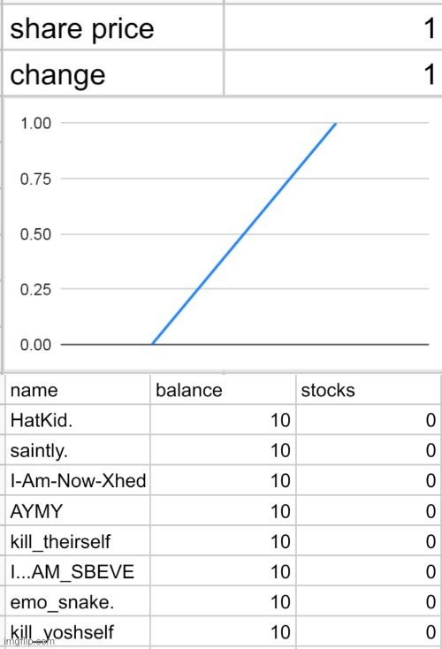Click emo_snake.'s balance cell
The height and width of the screenshot is (649, 442).
coord(223,601)
